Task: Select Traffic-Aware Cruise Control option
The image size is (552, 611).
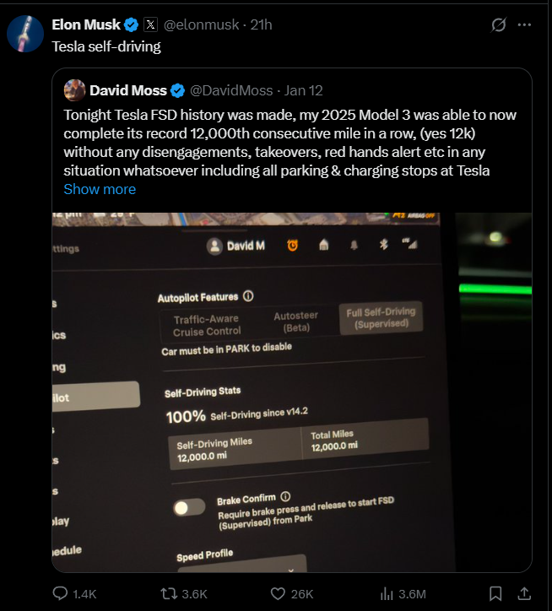Action: (207, 325)
